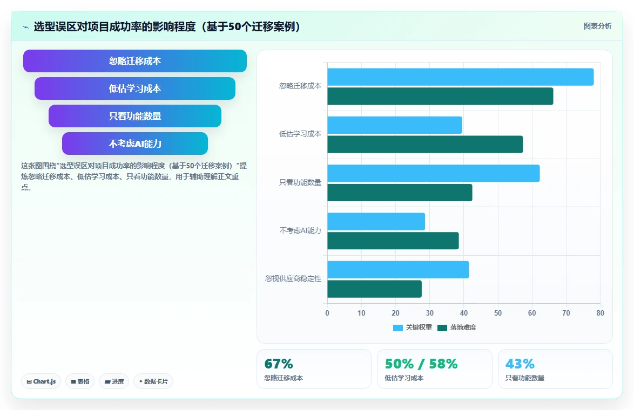Click blue 关键权重 bar for 只看功能数量
The image size is (634, 410).
[x=434, y=173]
